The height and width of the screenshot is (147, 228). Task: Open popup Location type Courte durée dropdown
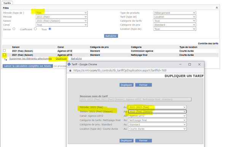[157, 129]
